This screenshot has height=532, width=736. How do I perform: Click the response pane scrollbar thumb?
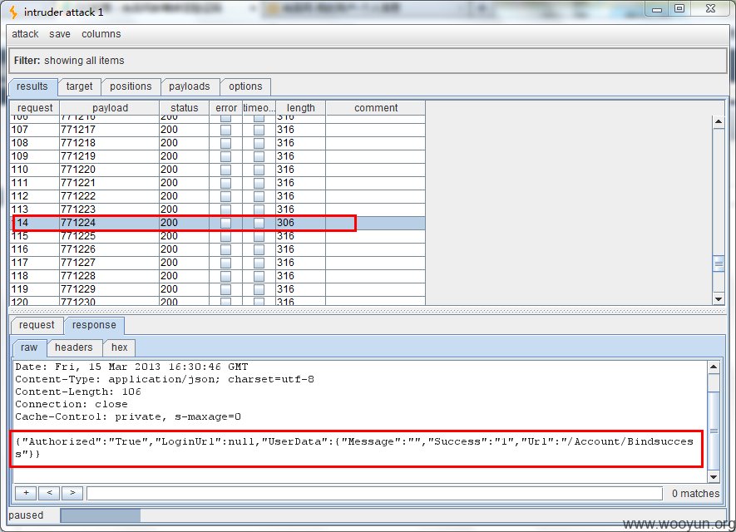pyautogui.click(x=714, y=431)
